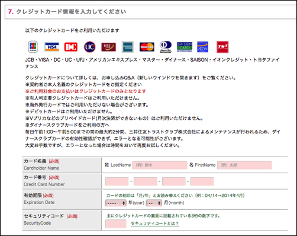Click the 3-digit security code description

point(163,216)
